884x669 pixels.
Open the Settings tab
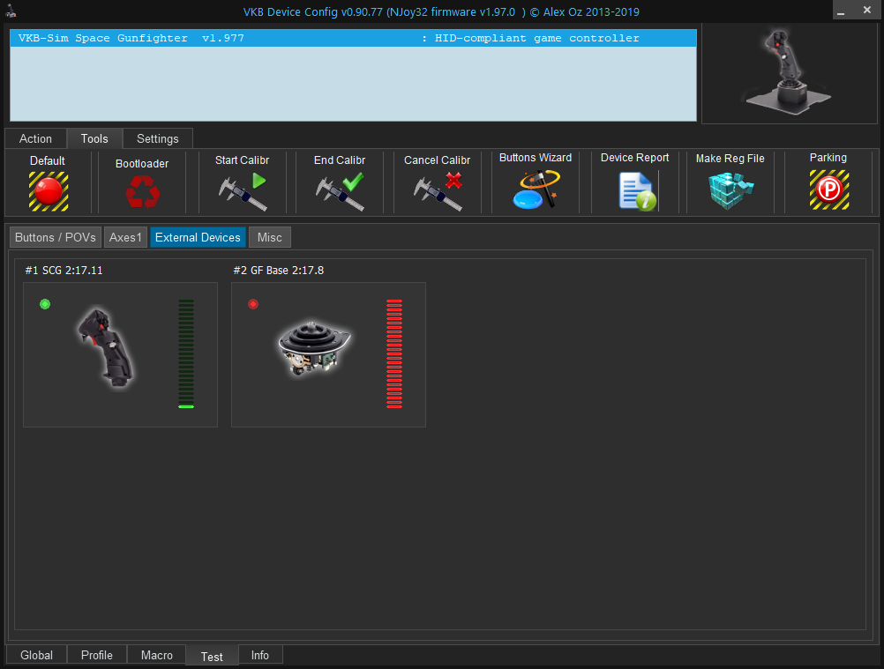pyautogui.click(x=158, y=138)
